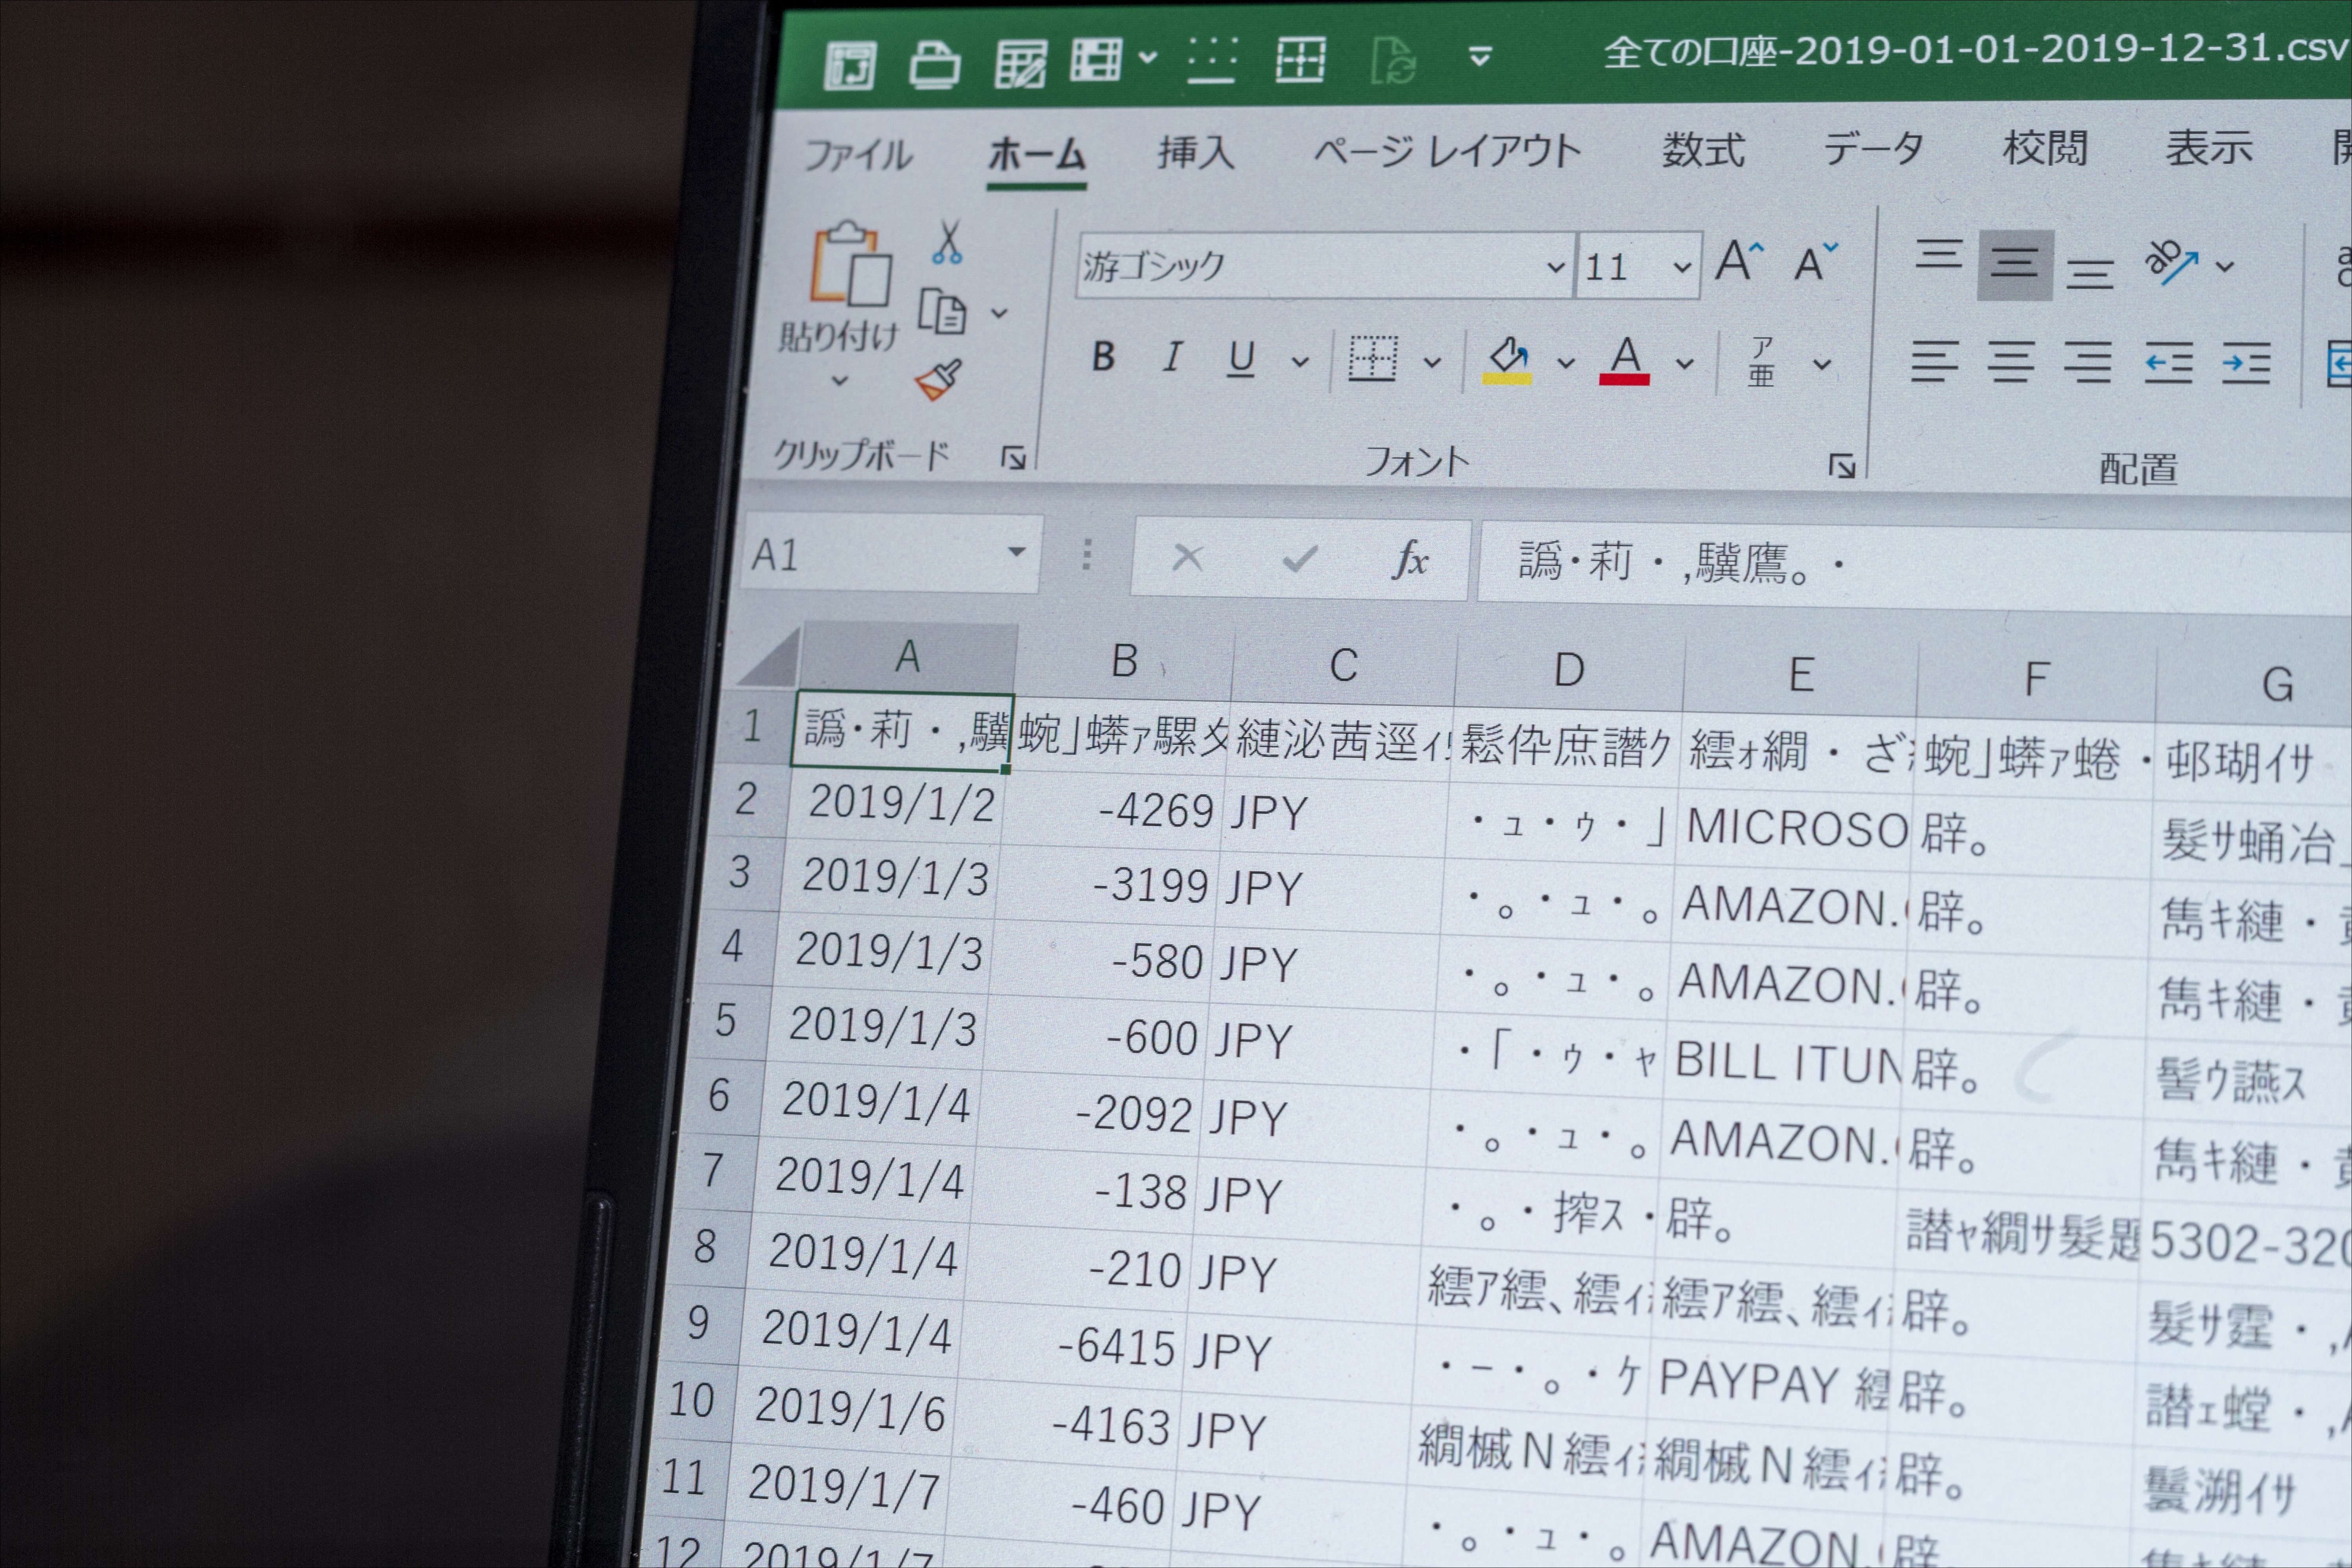Screen dimensions: 2352x1568
Task: Expand the phonetic guide options arrow
Action: coord(1823,364)
